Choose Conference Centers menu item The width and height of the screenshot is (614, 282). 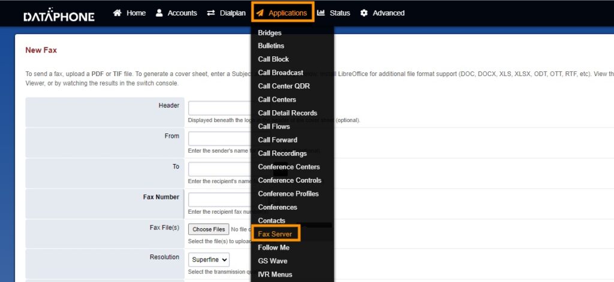pos(288,167)
